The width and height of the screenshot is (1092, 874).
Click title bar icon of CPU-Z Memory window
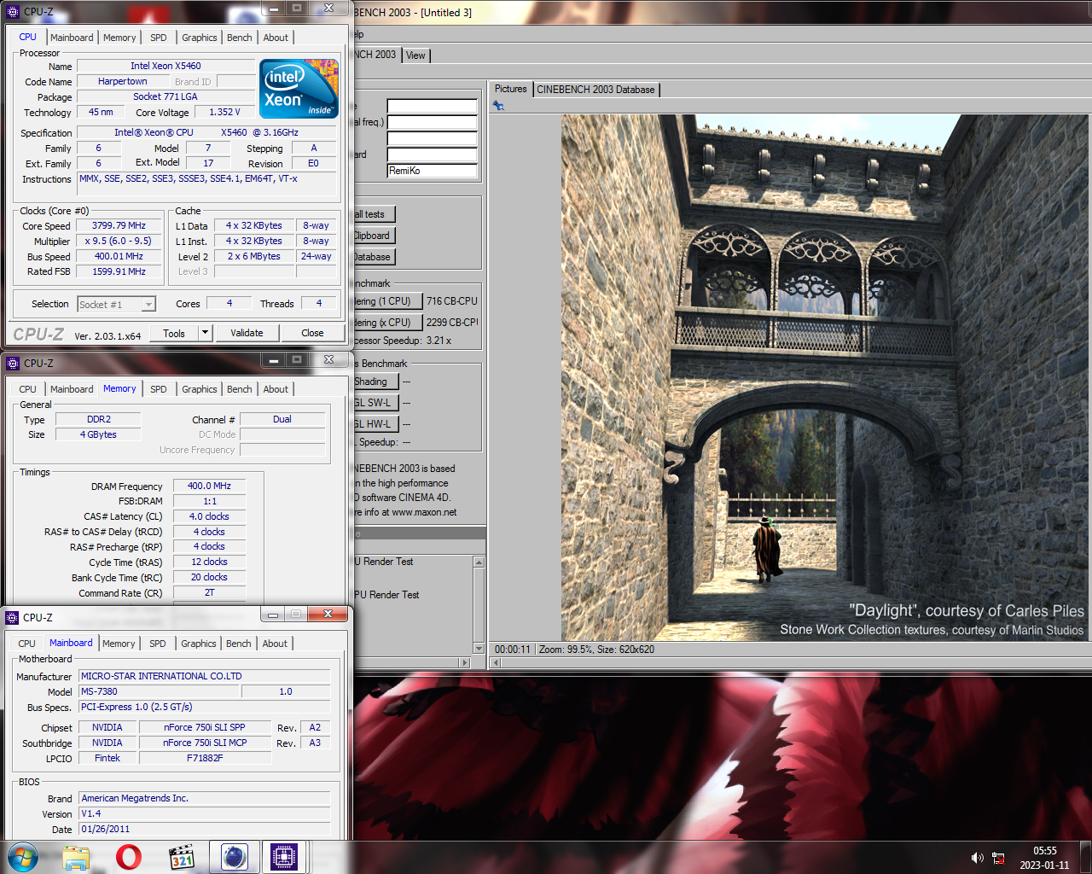[x=13, y=363]
